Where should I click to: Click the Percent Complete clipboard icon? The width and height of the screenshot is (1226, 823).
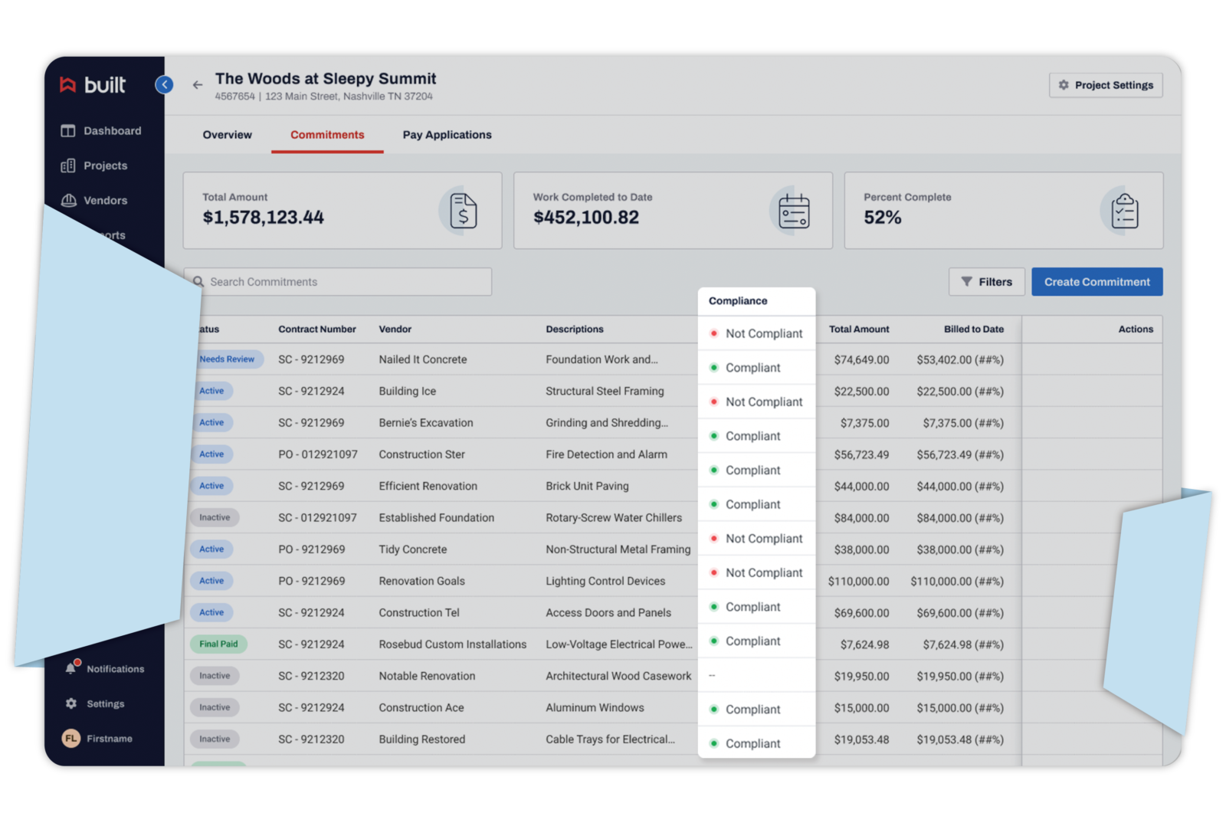[x=1124, y=211]
